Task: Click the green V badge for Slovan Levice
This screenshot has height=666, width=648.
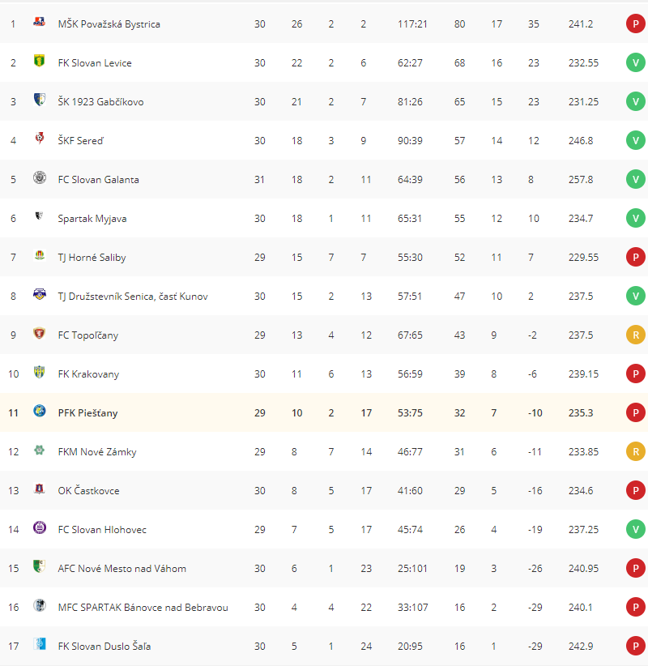Action: pos(635,63)
